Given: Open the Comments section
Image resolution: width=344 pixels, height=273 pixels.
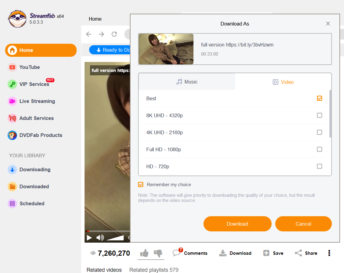Looking at the screenshot, I should click(190, 253).
